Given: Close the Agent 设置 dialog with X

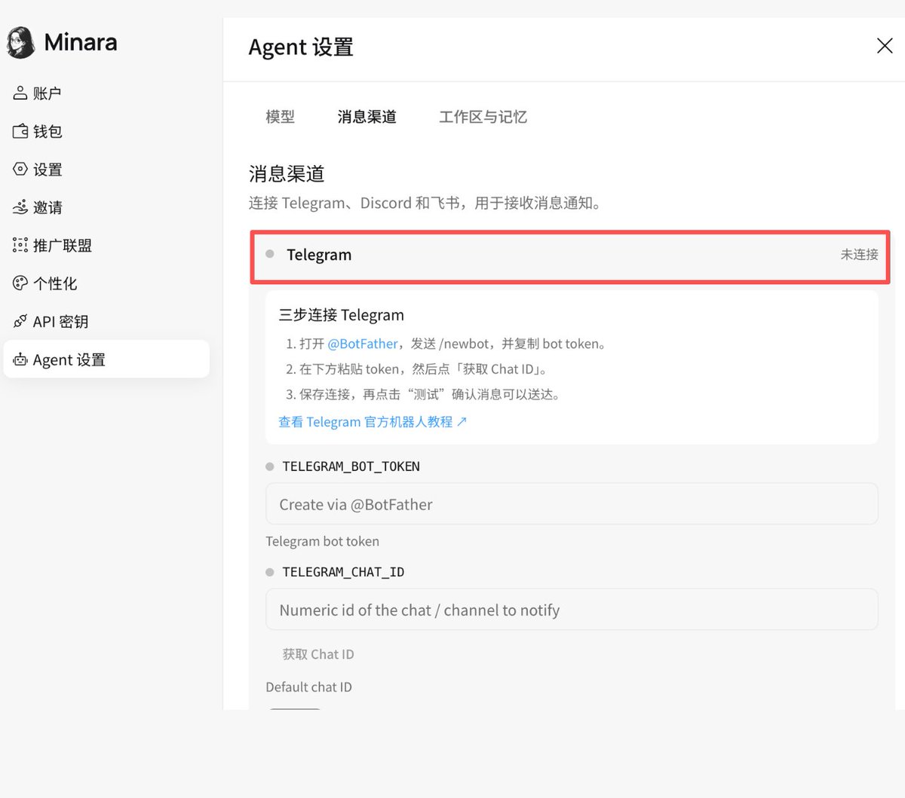Looking at the screenshot, I should pyautogui.click(x=885, y=46).
